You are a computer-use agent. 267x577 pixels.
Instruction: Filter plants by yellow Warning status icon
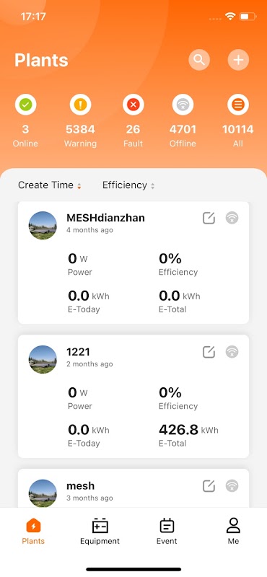click(80, 105)
